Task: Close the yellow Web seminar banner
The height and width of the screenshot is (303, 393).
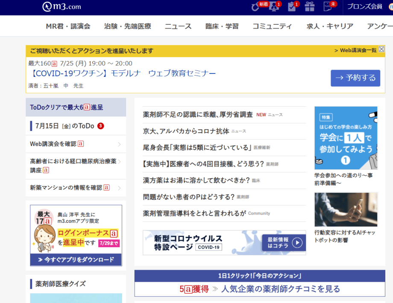Action: pyautogui.click(x=381, y=49)
